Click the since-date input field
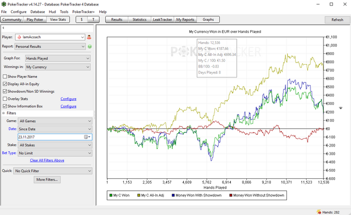The image size is (351, 215). (51, 137)
